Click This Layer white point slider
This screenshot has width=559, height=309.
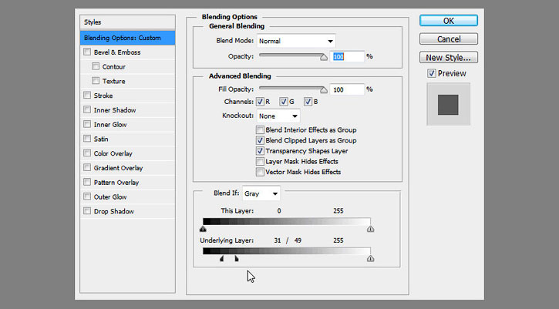pos(370,229)
